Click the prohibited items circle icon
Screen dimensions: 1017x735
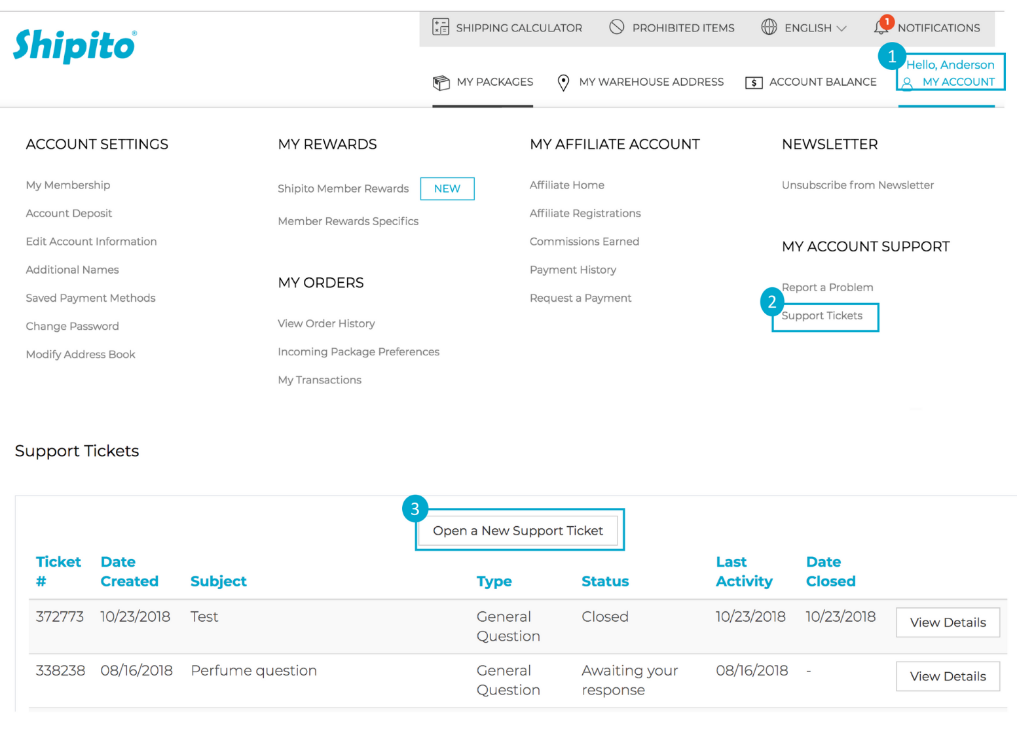pyautogui.click(x=616, y=27)
